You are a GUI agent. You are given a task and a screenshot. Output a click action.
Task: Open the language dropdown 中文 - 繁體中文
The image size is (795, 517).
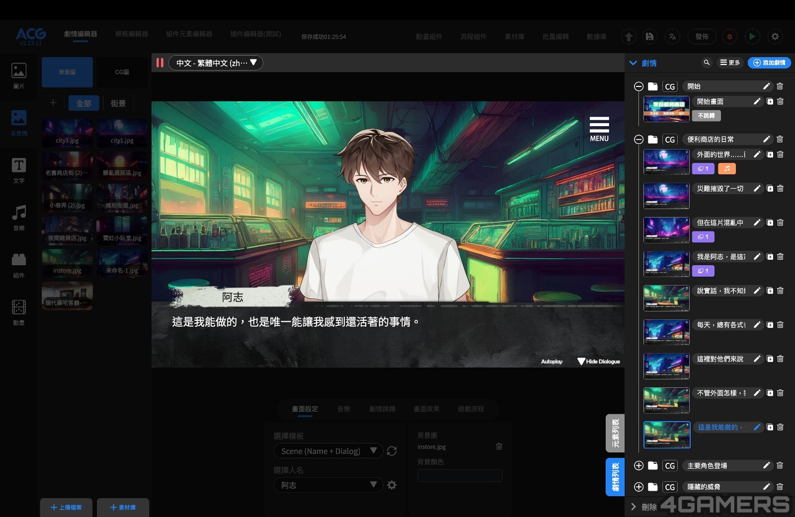tap(216, 63)
